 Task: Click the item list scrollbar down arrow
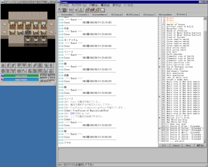coord(205,142)
